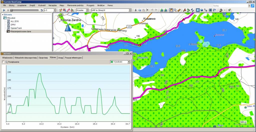Activate the Zoom magnifier tool
Image resolution: width=256 pixels, height=132 pixels.
click(175, 10)
